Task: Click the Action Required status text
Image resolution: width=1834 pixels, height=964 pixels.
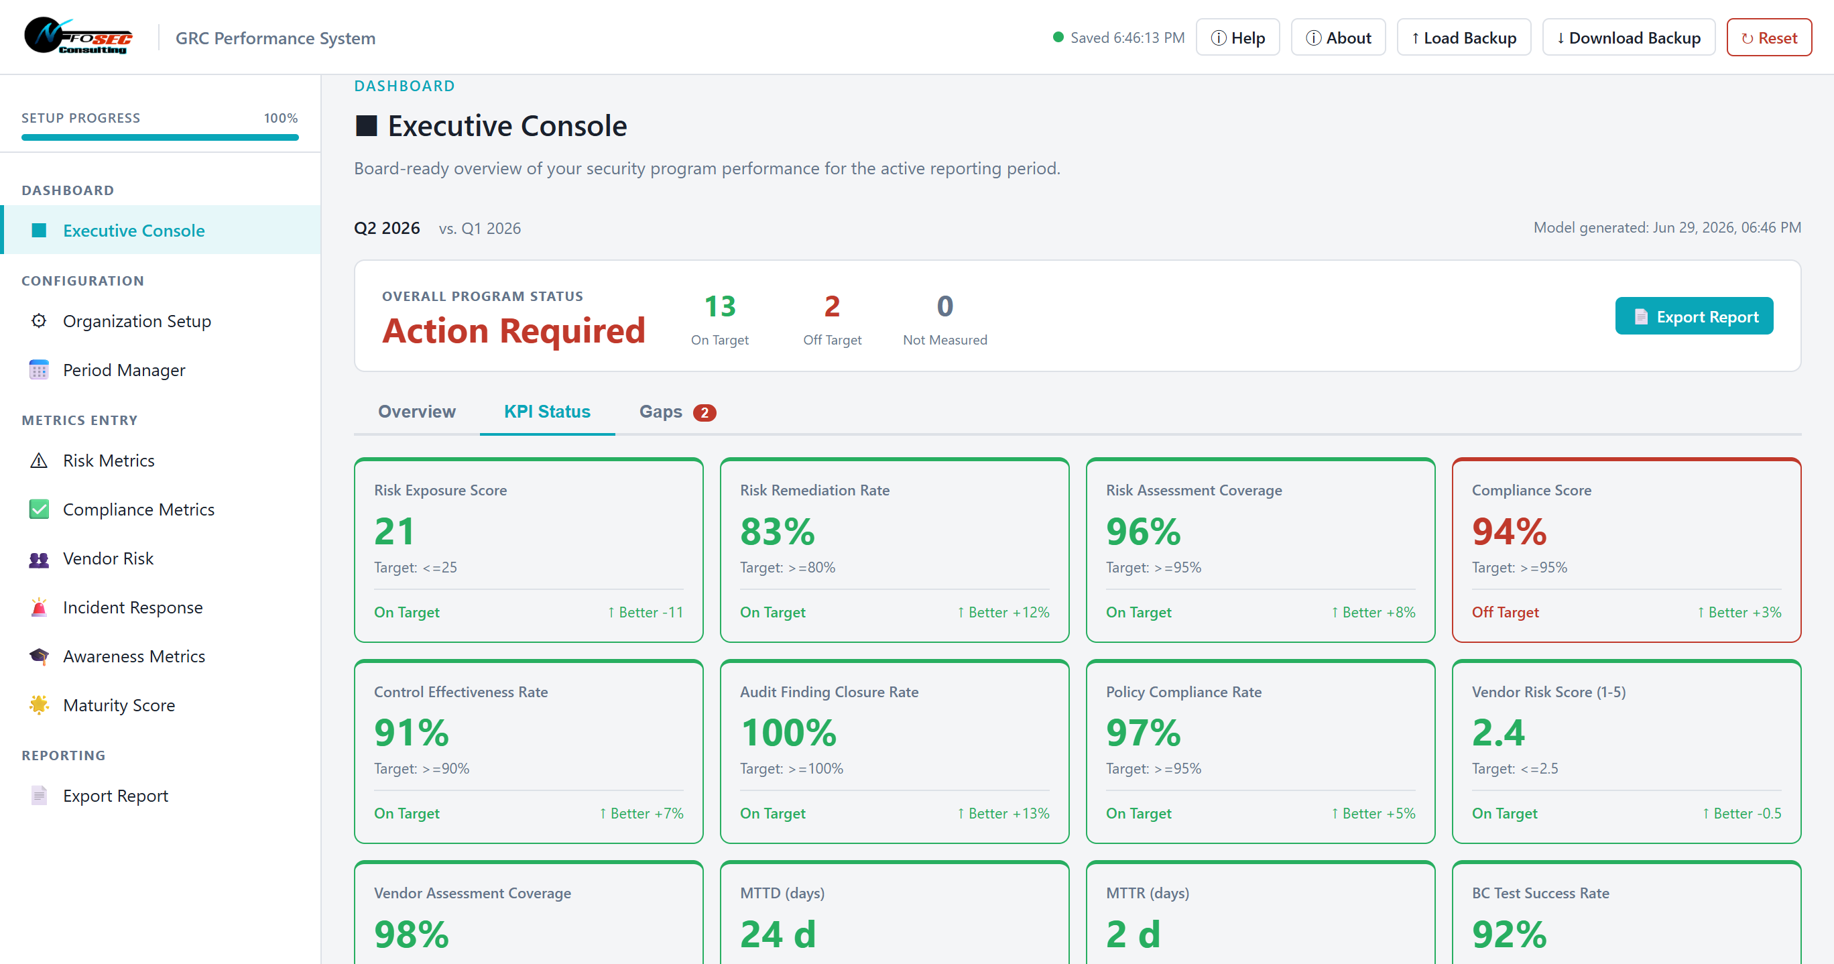Action: coord(513,330)
